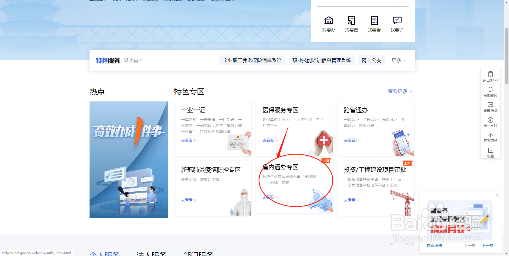This screenshot has height=256, width=509.
Task: Collapse the sidebar using 收起
Action: click(x=490, y=152)
